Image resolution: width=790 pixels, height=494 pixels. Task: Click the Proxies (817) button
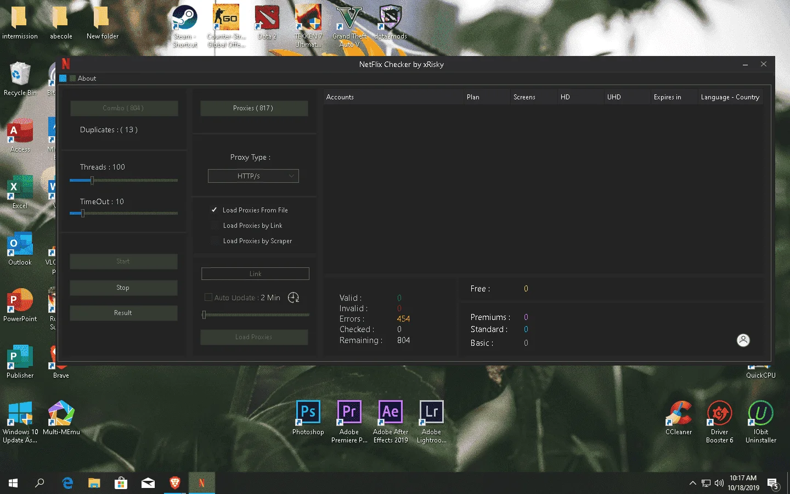tap(254, 108)
